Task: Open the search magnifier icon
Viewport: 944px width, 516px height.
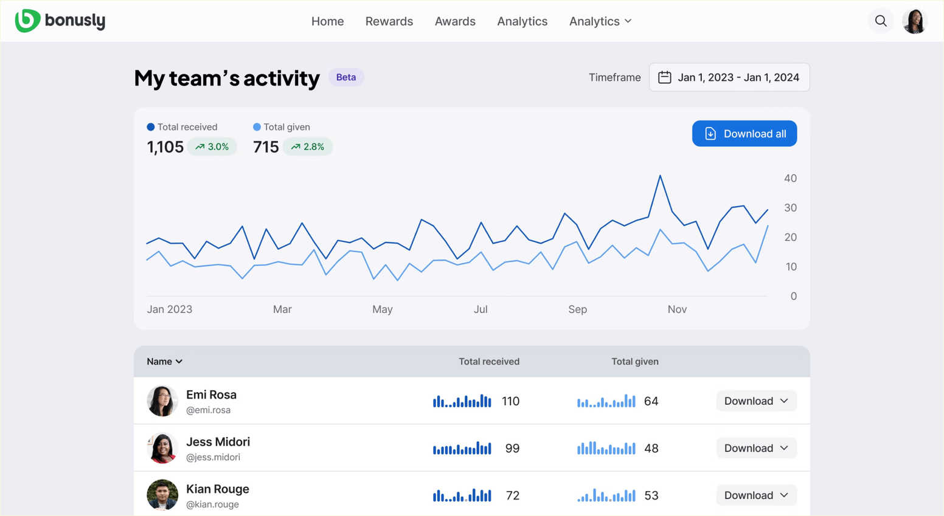Action: [x=881, y=21]
